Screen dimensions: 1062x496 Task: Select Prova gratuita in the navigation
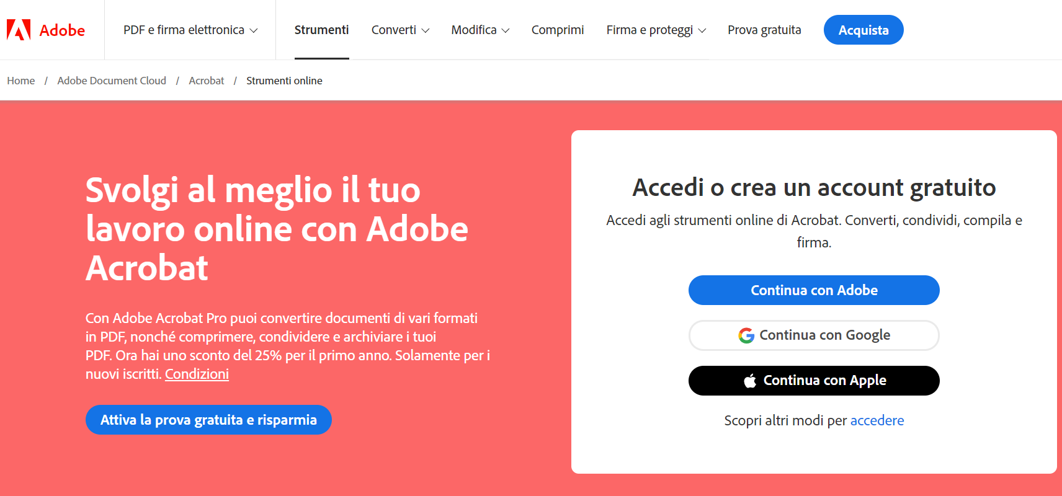764,29
